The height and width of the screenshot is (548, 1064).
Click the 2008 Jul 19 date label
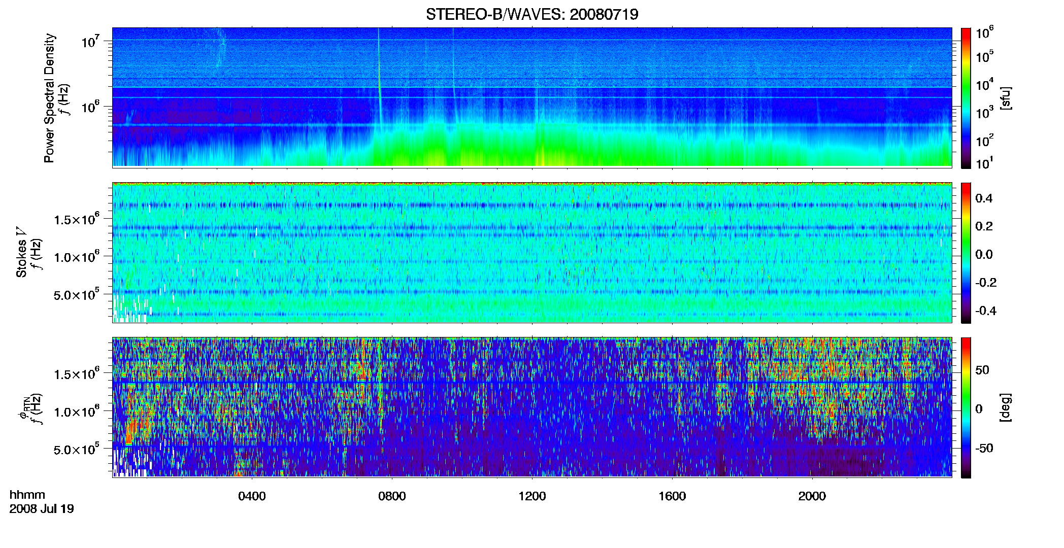tap(42, 509)
